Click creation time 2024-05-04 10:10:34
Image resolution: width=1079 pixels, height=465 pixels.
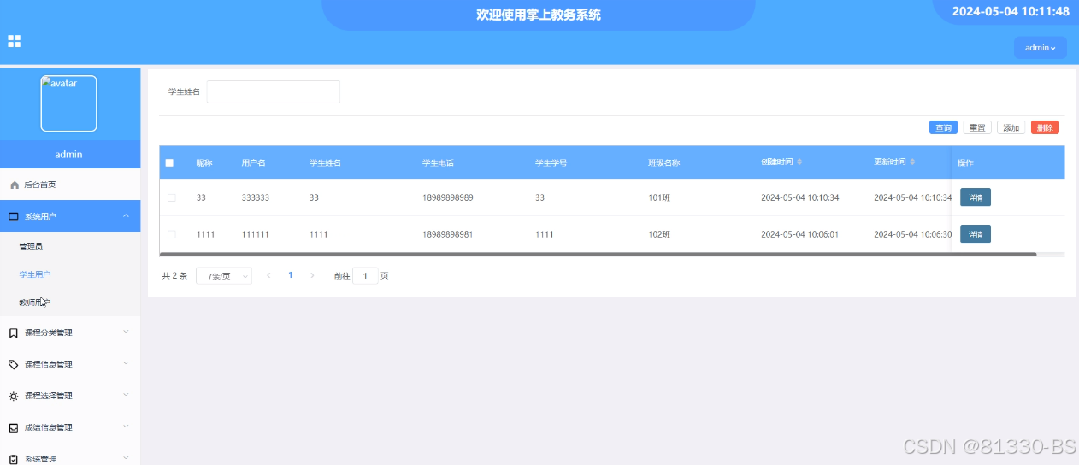point(800,197)
